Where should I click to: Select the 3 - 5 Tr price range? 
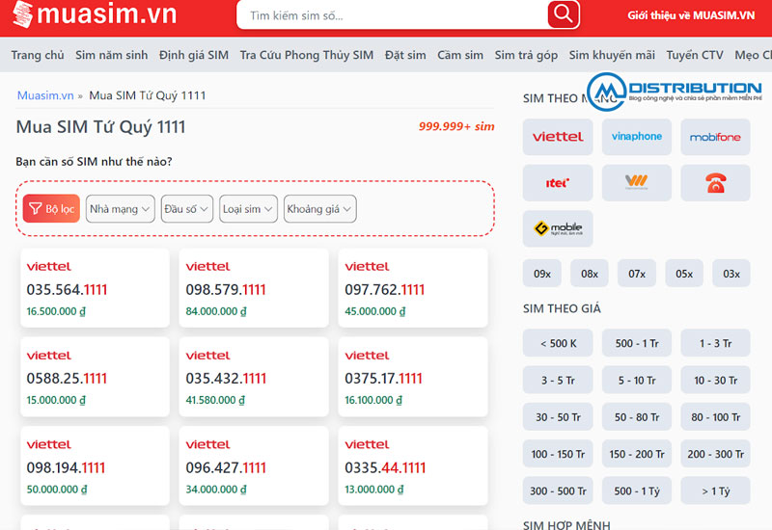[558, 380]
